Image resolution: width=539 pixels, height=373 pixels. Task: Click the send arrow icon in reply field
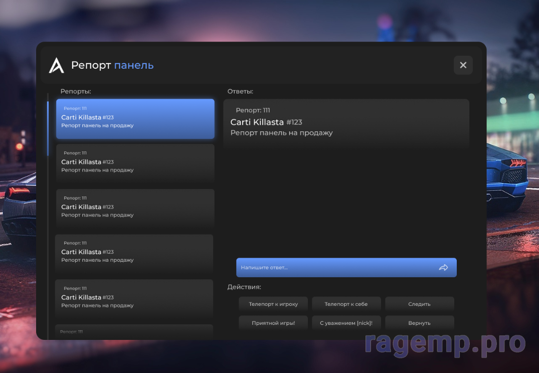(x=443, y=268)
